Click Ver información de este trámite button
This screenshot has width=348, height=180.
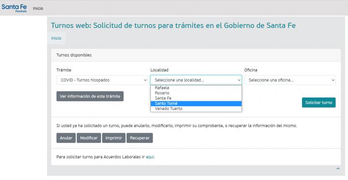[x=90, y=96]
